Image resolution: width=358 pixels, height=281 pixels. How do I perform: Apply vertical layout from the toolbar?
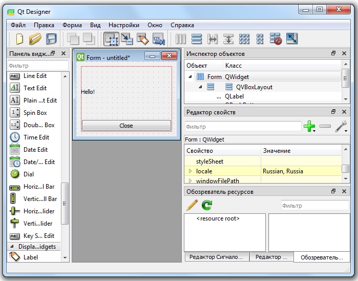(197, 39)
